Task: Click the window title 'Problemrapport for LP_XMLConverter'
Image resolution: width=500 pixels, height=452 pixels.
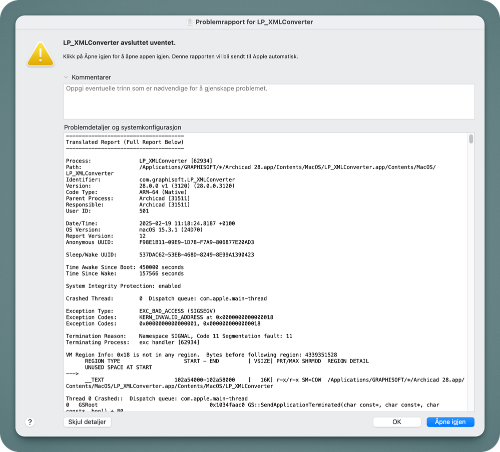Action: (x=254, y=22)
